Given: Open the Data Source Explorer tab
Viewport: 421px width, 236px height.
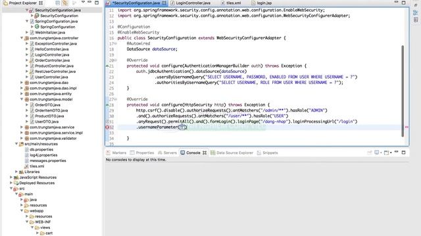Looking at the screenshot, I should [232, 153].
